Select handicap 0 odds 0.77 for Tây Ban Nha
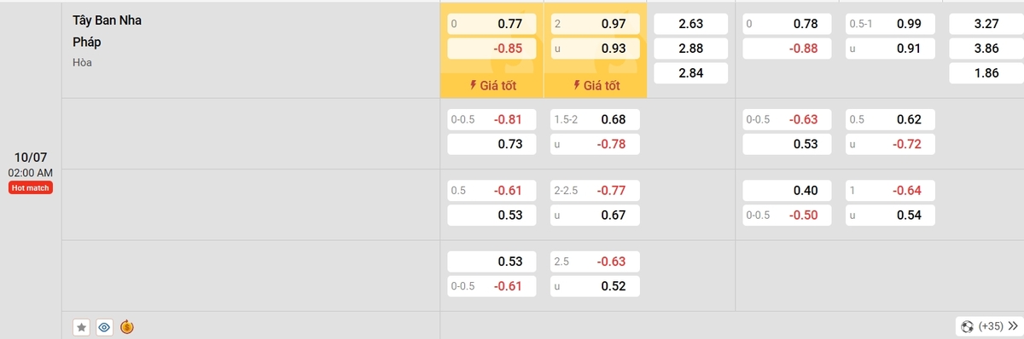The height and width of the screenshot is (339, 1024). (492, 24)
